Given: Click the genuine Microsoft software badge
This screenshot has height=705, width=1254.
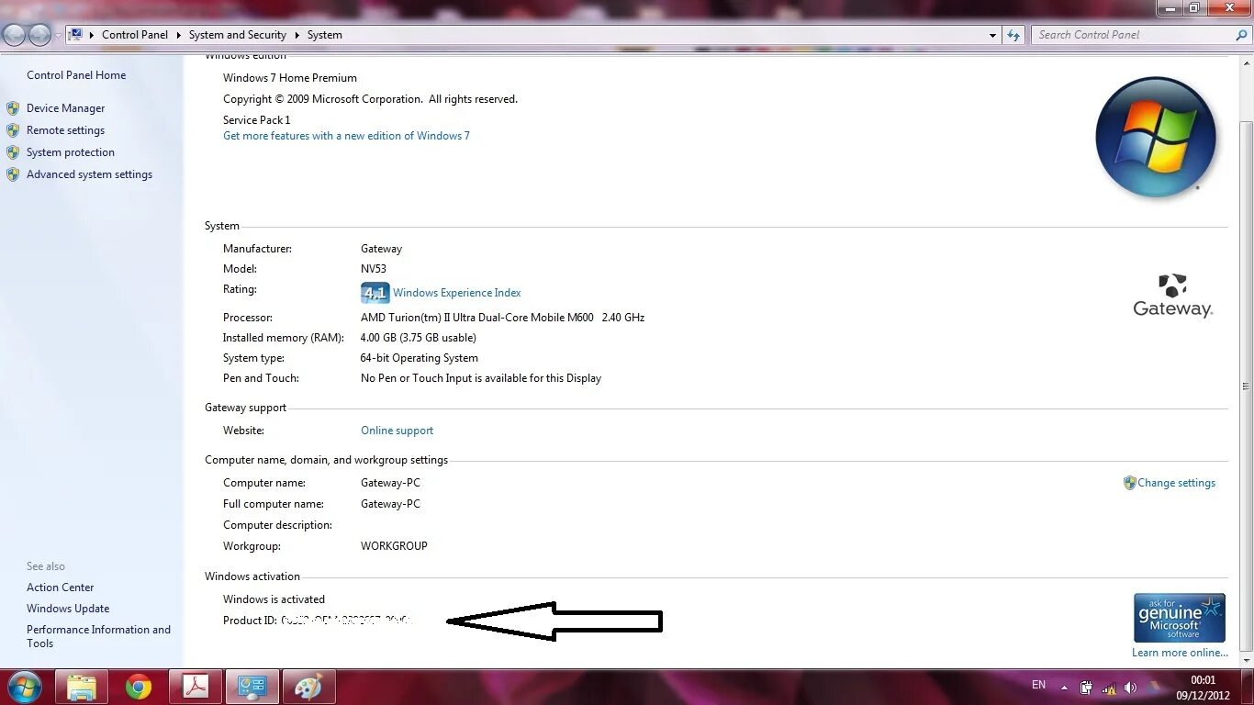Looking at the screenshot, I should (x=1179, y=618).
